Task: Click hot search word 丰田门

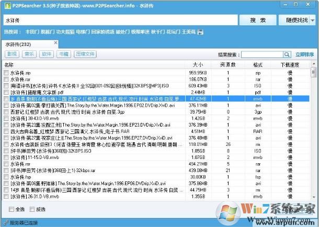Action: 32,32
